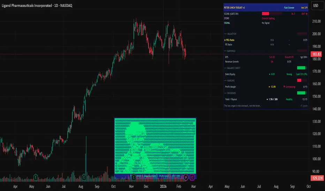Click the Yield / Payout row label
Viewport: 325px width, 191px height.
pos(231,100)
